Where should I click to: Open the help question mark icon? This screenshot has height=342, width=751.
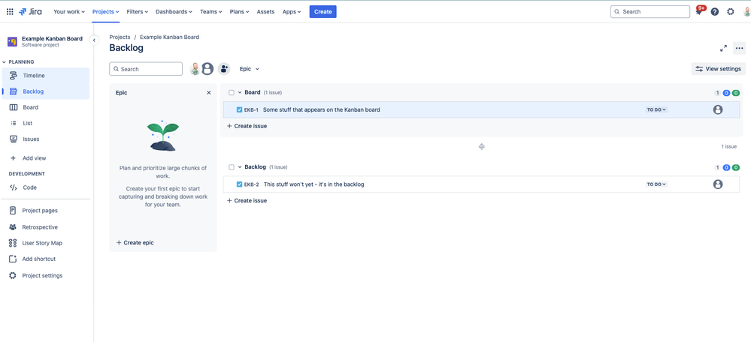point(715,11)
